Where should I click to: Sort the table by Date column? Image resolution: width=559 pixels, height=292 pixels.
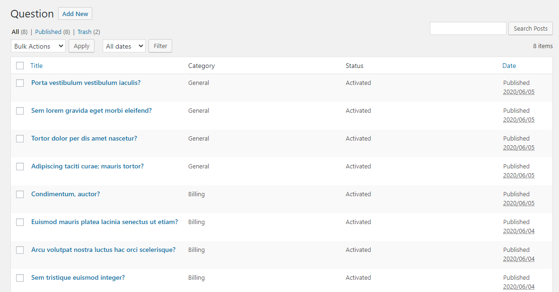pyautogui.click(x=509, y=66)
